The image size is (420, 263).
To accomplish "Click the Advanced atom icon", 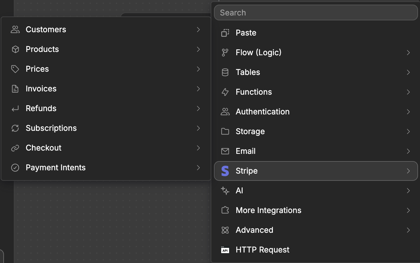I will 225,230.
